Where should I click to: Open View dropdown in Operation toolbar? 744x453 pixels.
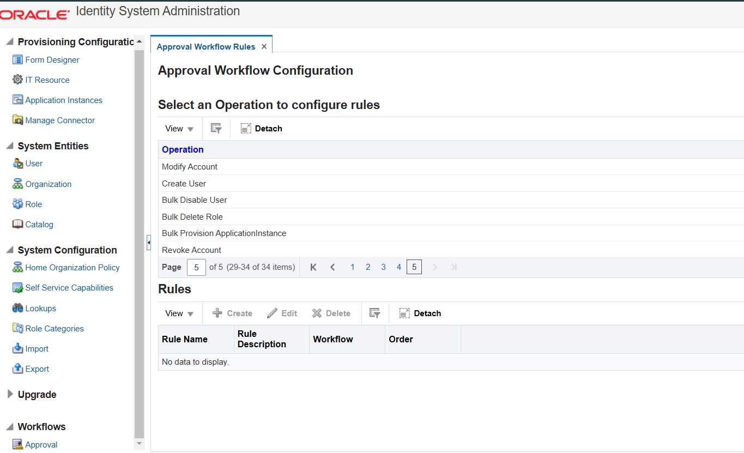179,129
